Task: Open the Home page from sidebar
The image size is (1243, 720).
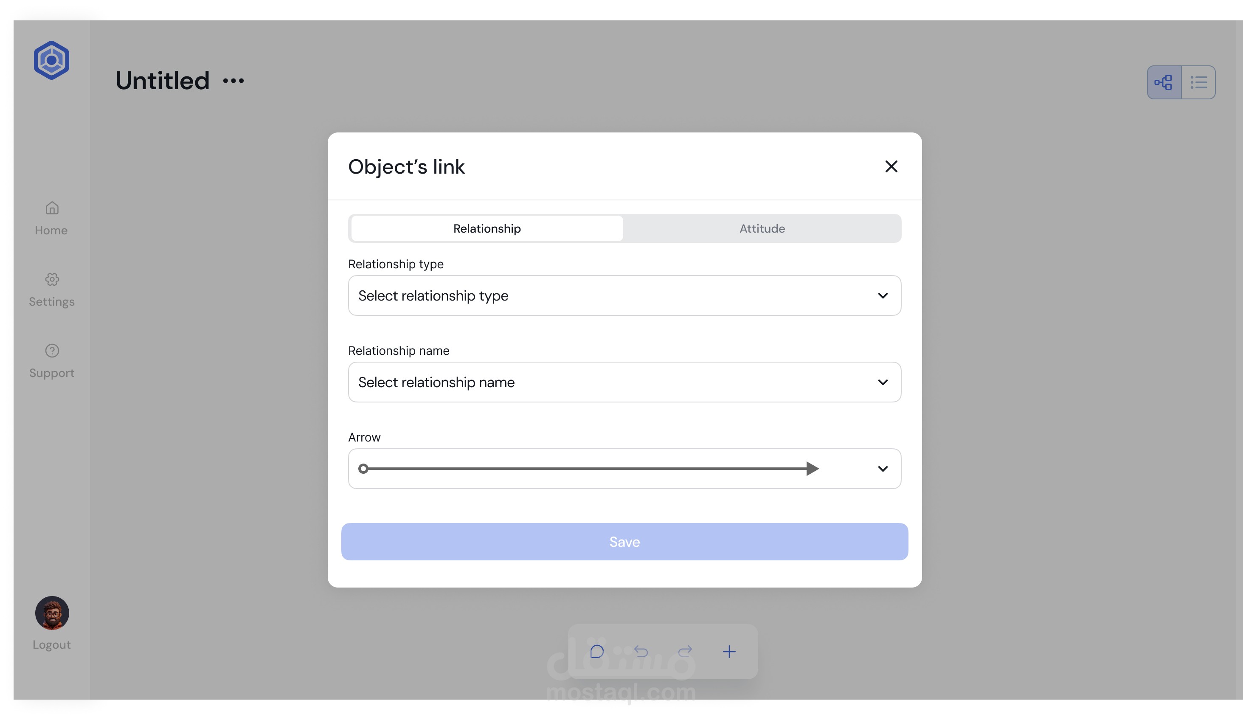Action: (51, 219)
